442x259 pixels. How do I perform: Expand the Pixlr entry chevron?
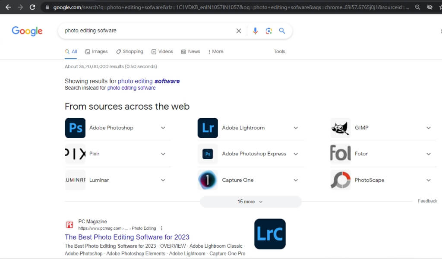tap(163, 154)
